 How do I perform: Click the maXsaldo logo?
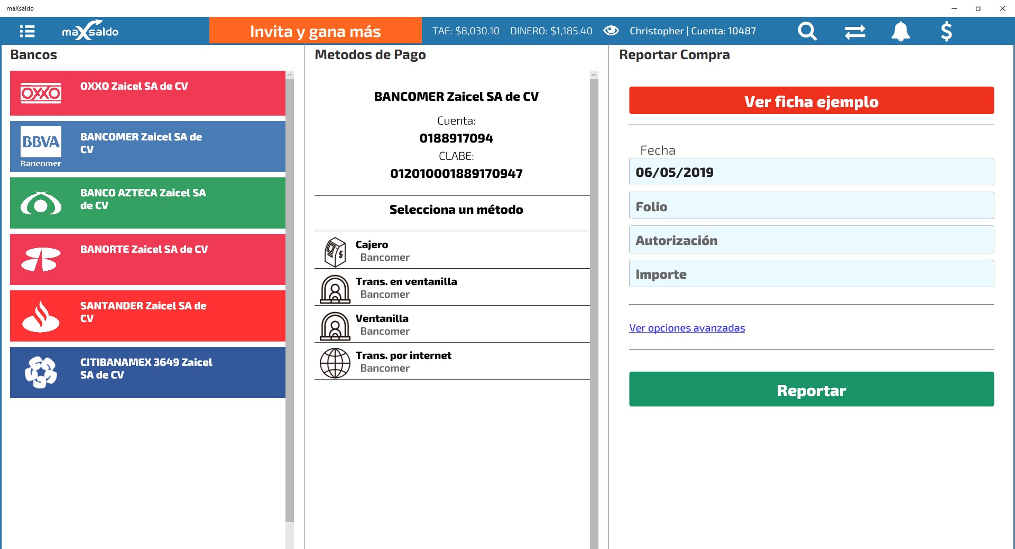(x=90, y=31)
